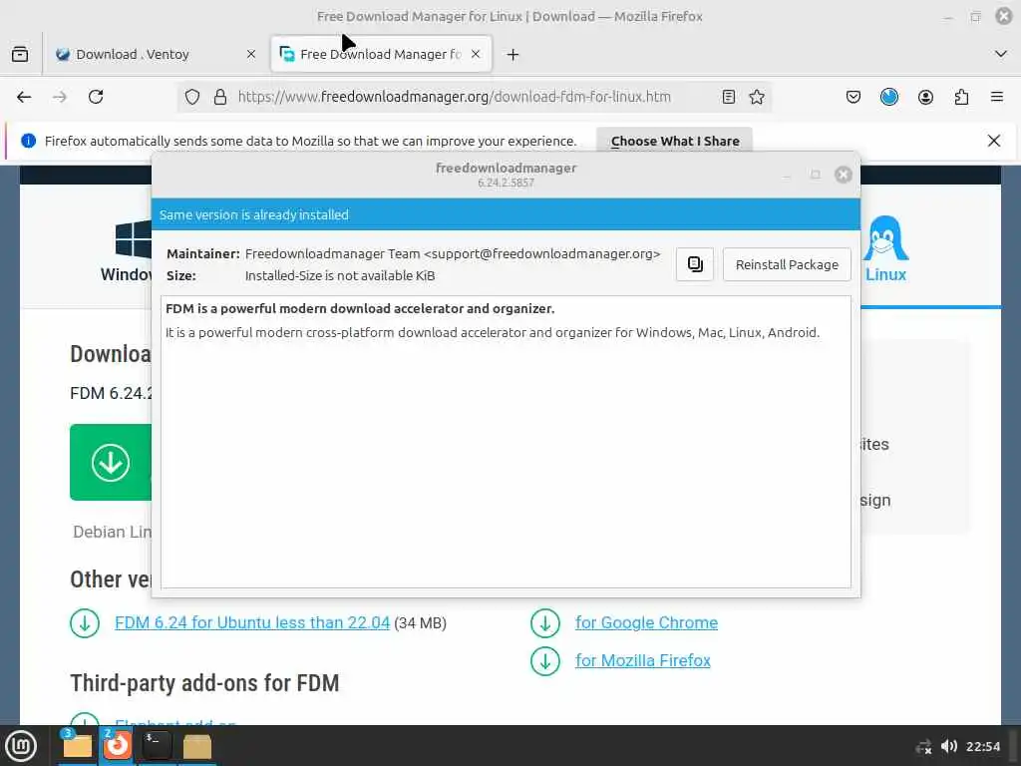Open the Linux Mint start menu
Screen dimensions: 1021x766
coord(21,746)
